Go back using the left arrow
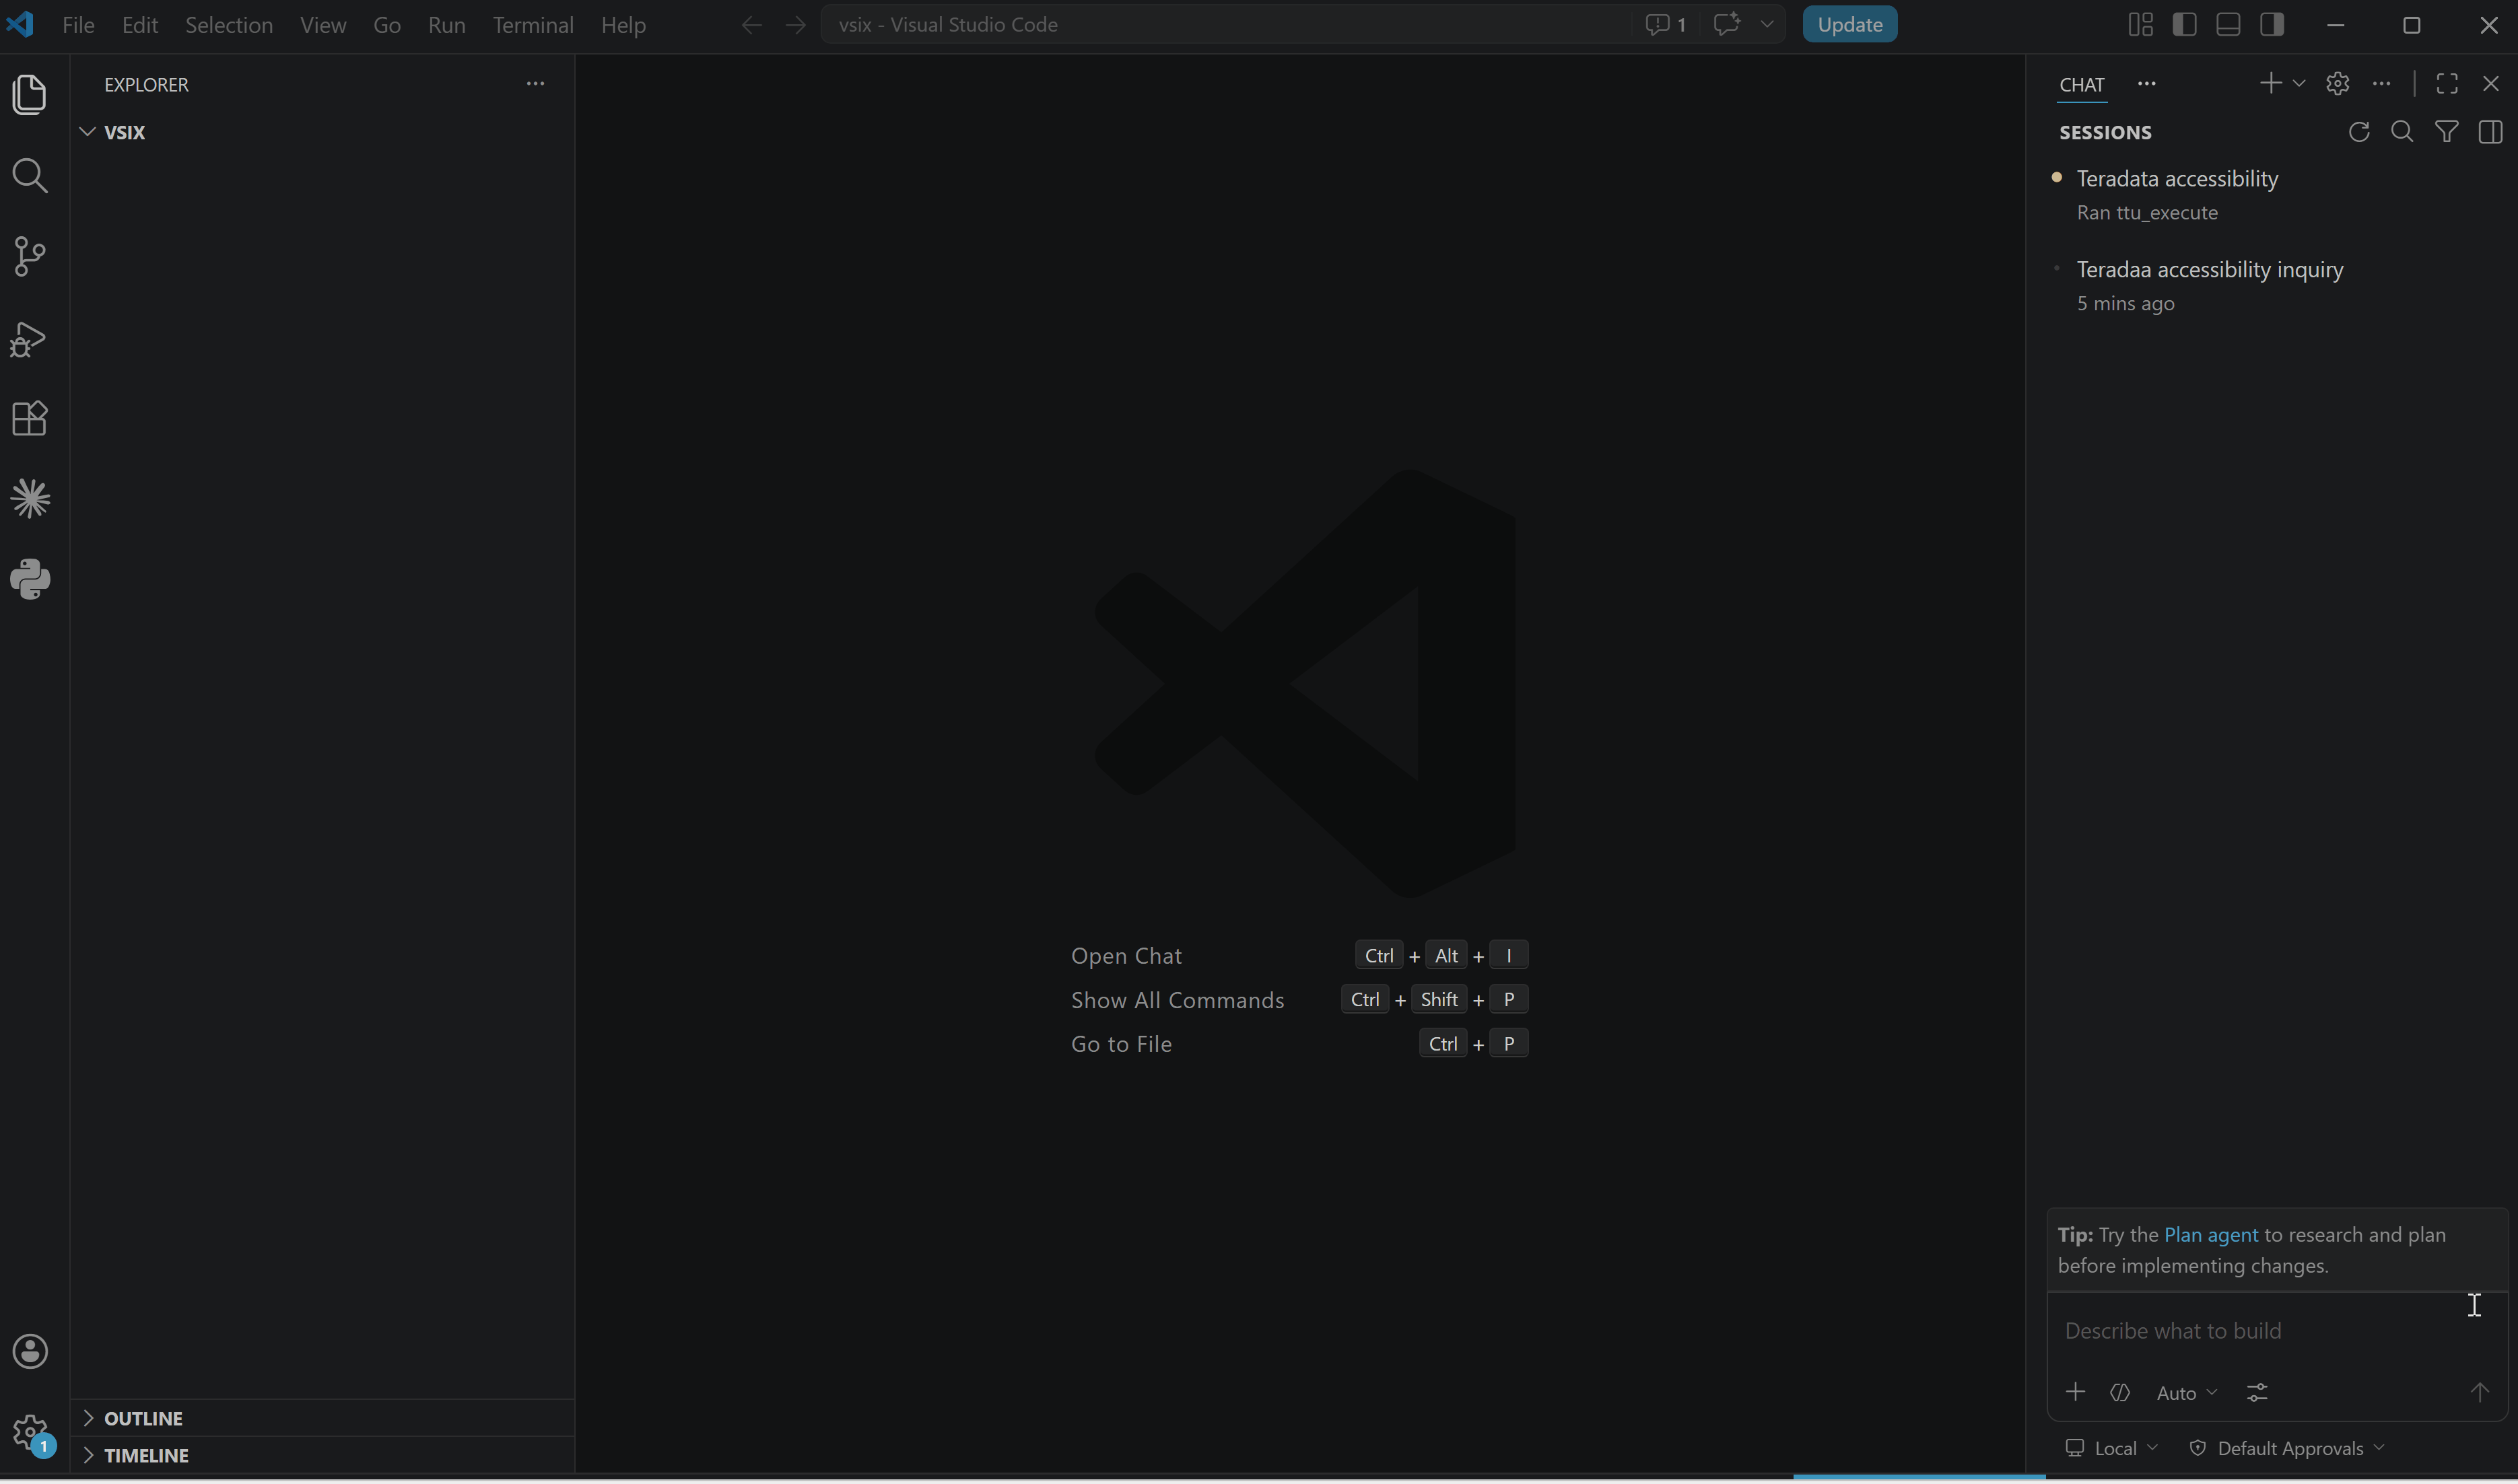The image size is (2518, 1484). [751, 25]
